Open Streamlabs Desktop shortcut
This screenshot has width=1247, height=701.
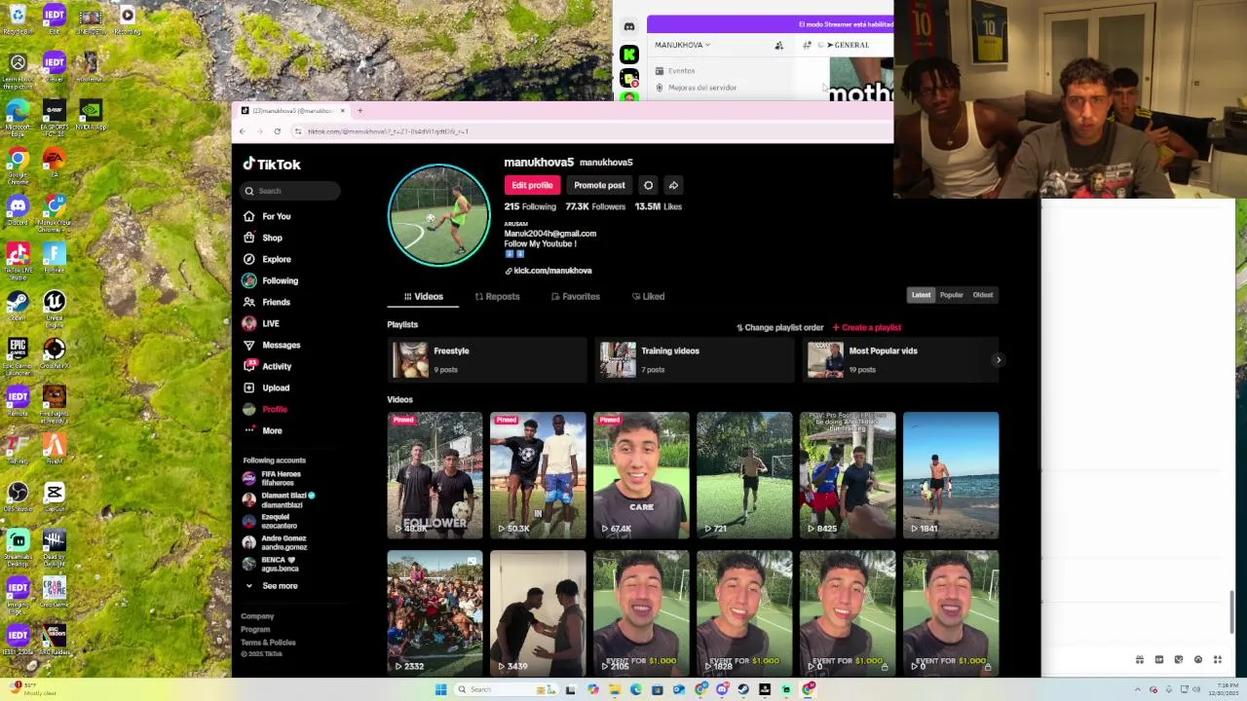point(18,545)
